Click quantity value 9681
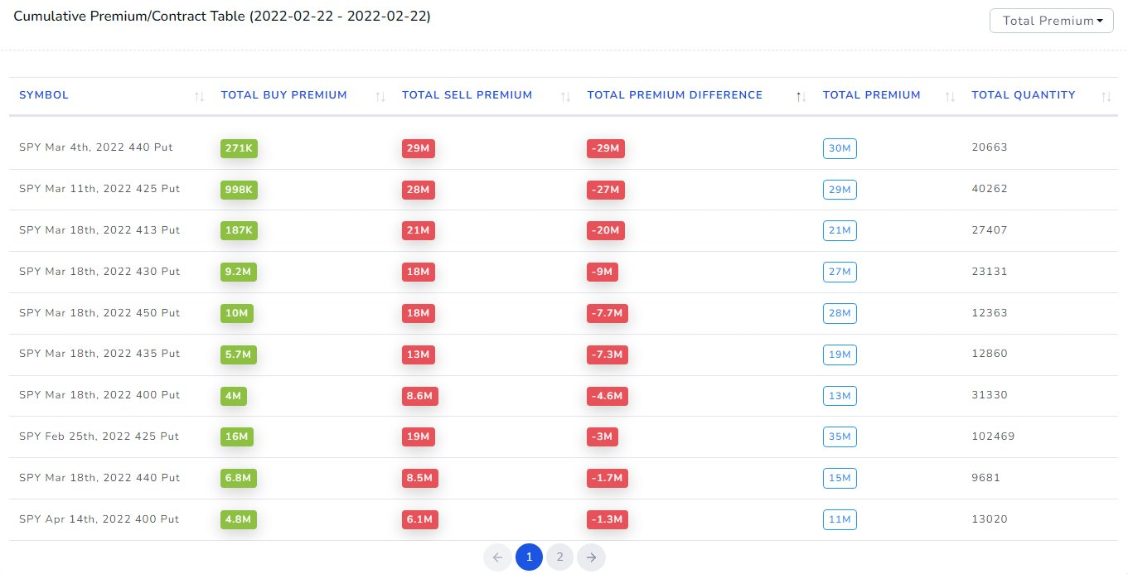This screenshot has width=1128, height=574. 986,478
